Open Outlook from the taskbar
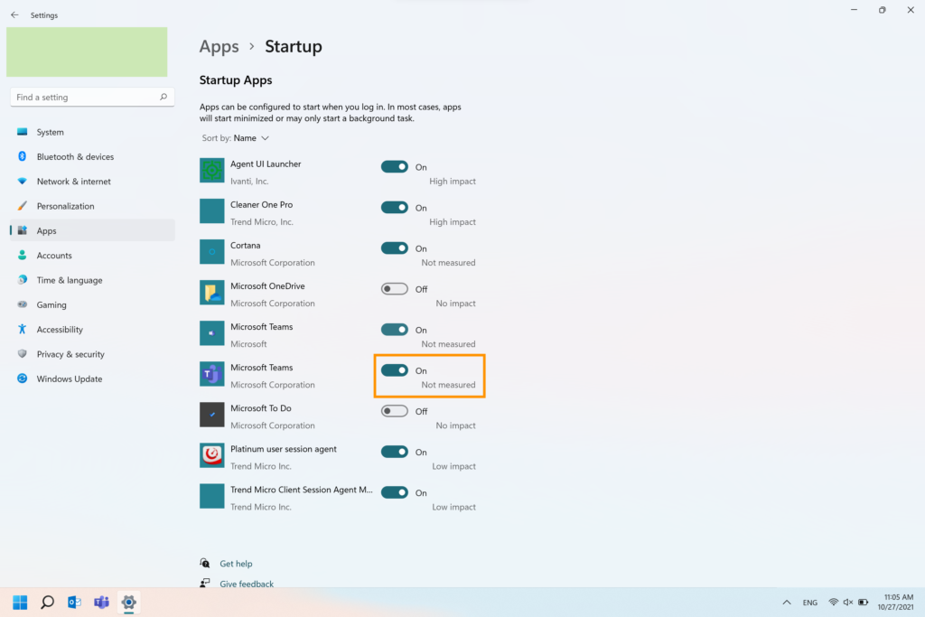925x617 pixels. pos(75,603)
